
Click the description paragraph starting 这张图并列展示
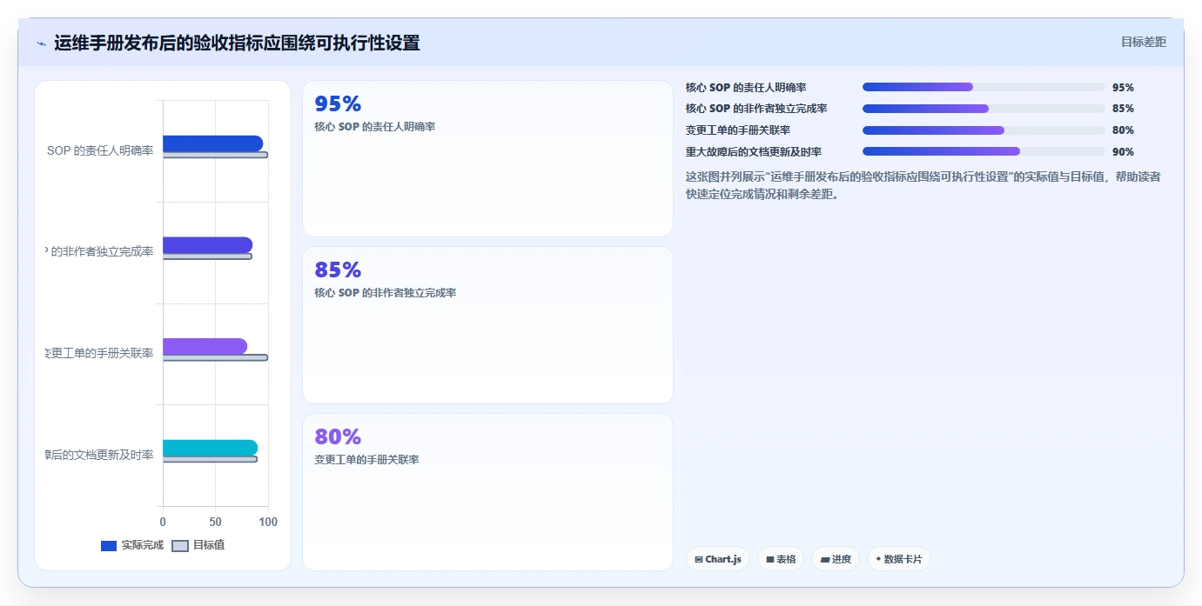[923, 185]
